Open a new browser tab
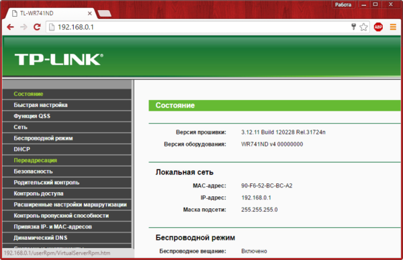Screen dimensions: 403x260 point(105,13)
